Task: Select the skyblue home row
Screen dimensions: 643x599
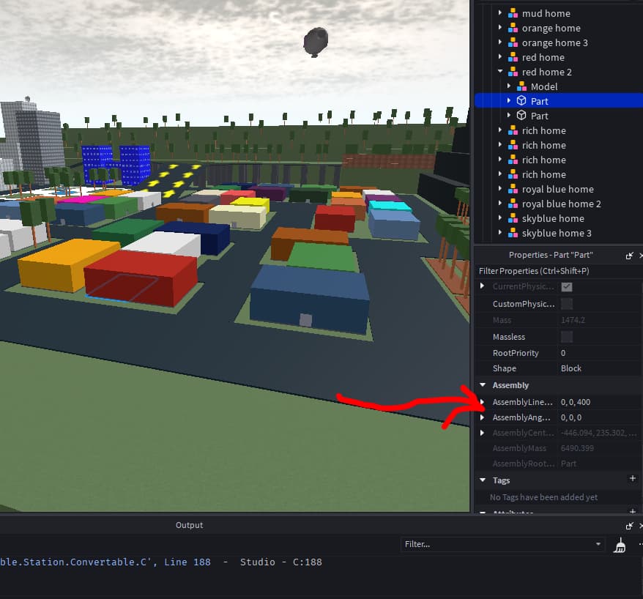Action: (559, 218)
